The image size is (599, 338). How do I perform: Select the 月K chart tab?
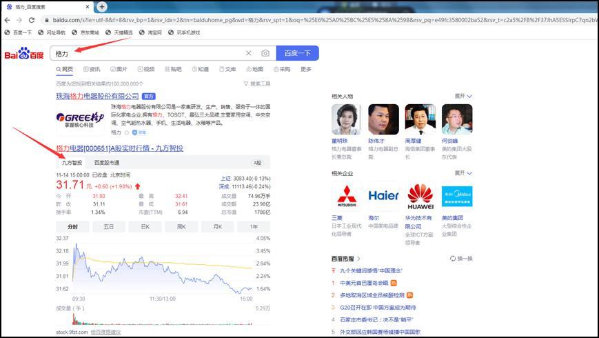pyautogui.click(x=218, y=227)
